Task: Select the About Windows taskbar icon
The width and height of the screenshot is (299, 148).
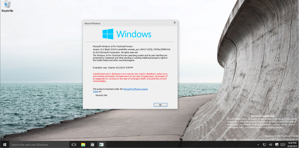Action: click(x=101, y=145)
